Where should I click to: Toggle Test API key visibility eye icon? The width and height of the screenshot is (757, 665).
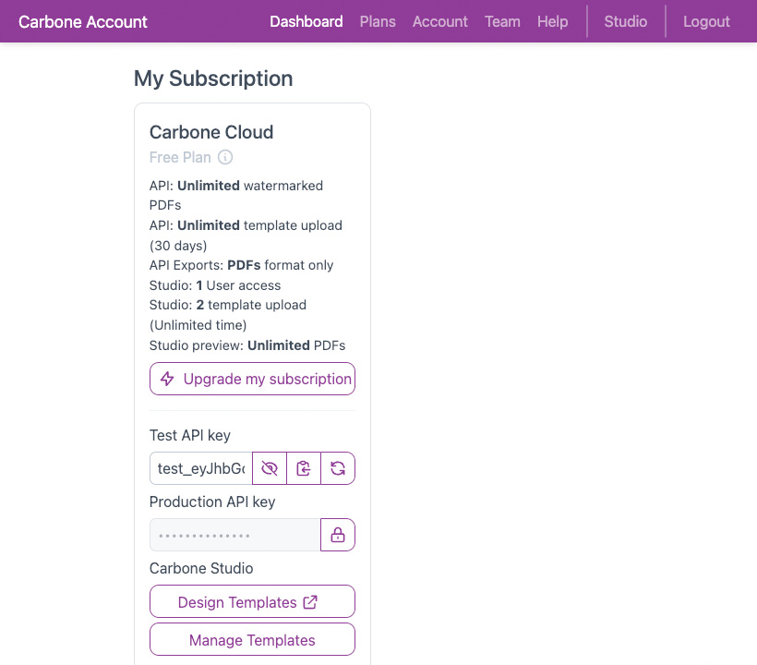pos(270,468)
